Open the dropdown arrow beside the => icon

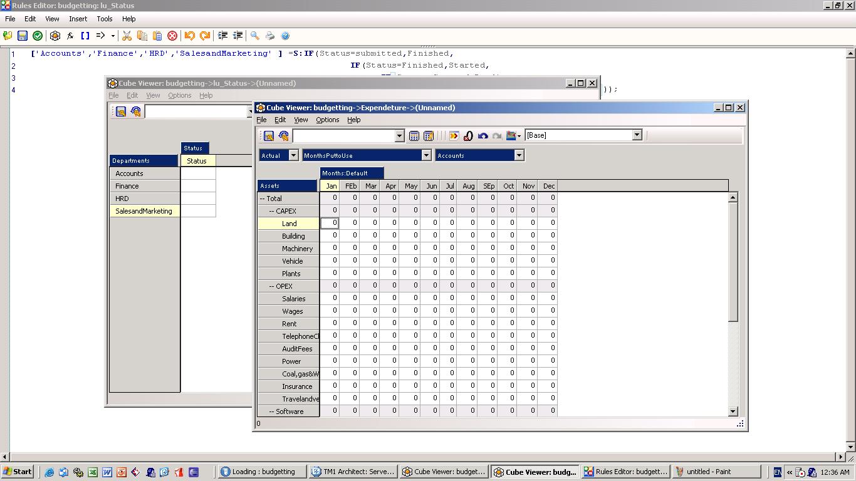pos(113,36)
